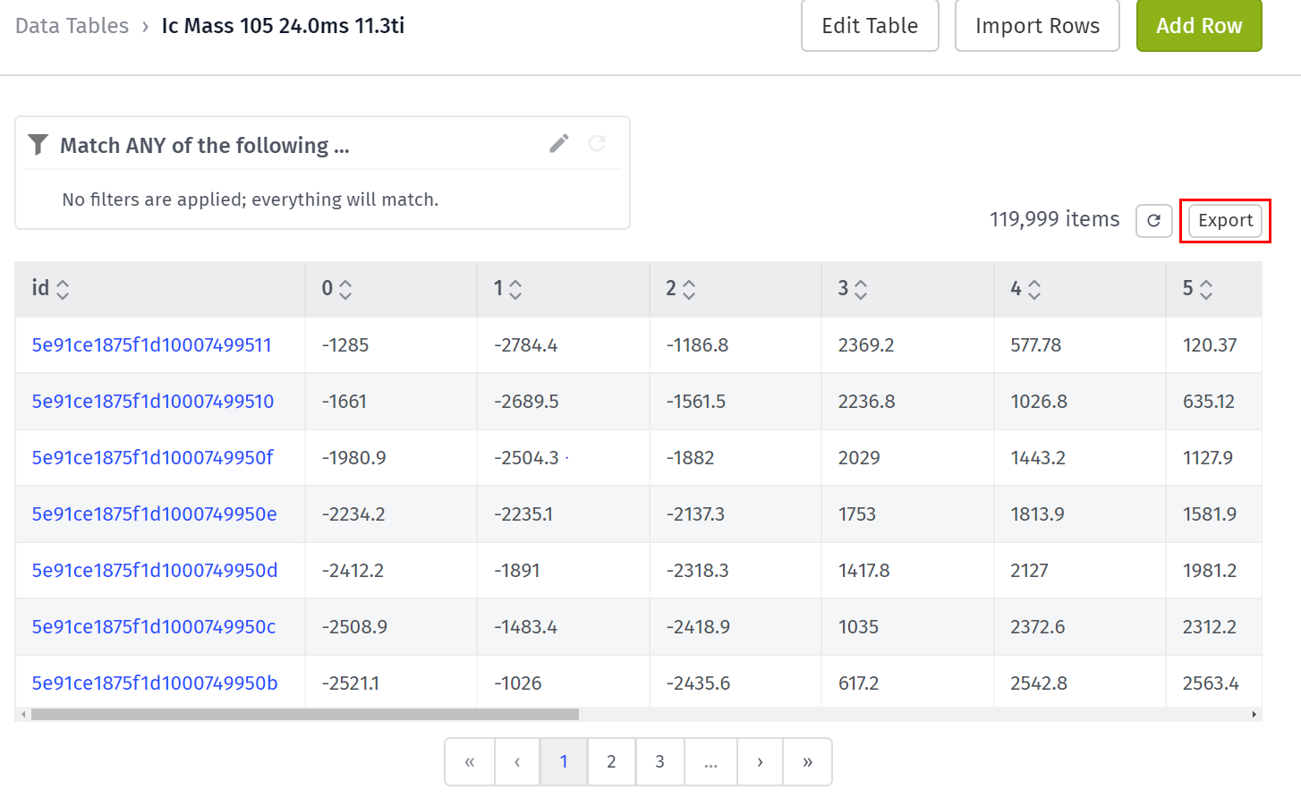Click the reset filter icon beside the pencil

pyautogui.click(x=597, y=143)
